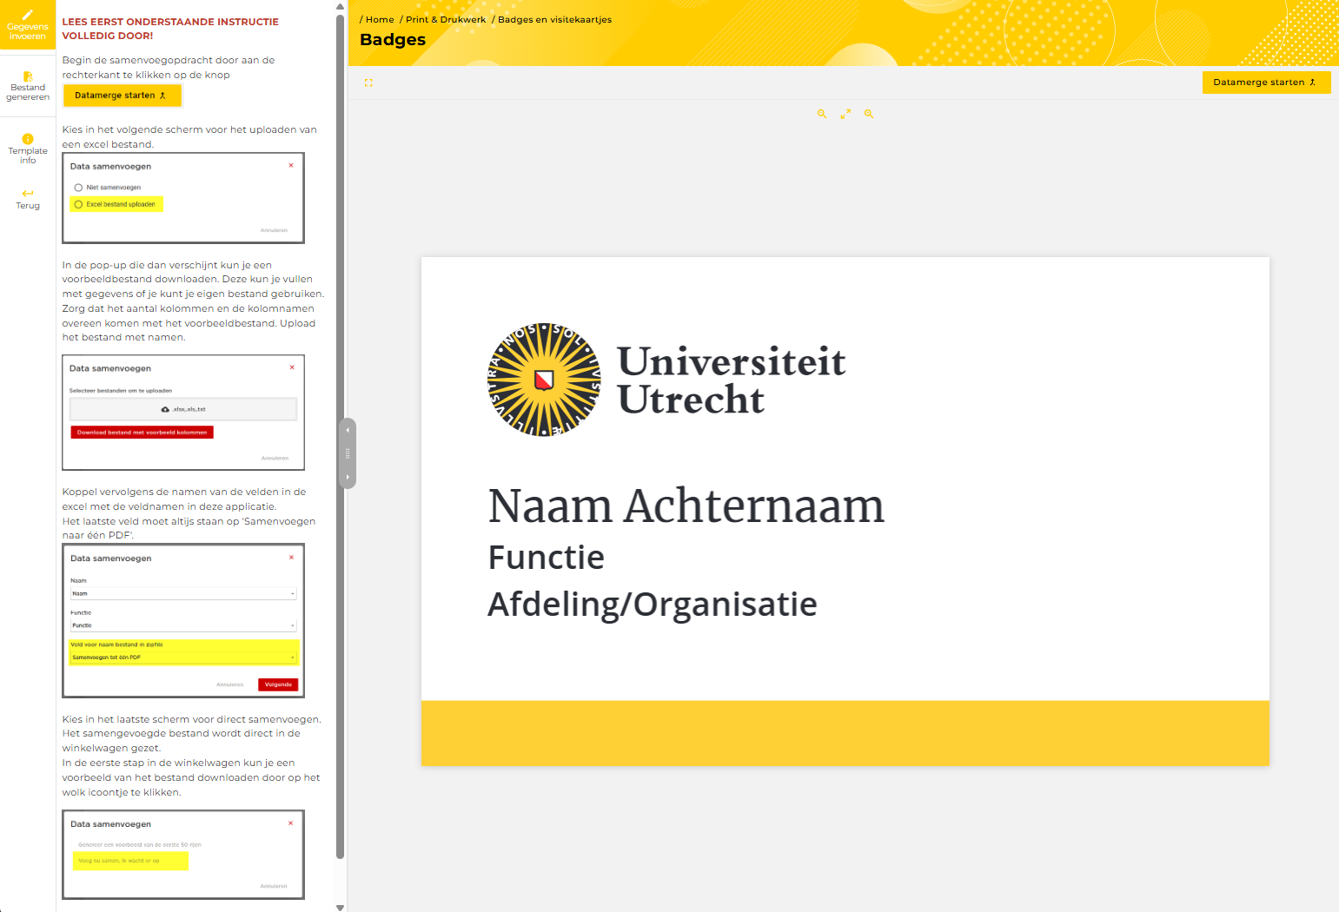
Task: Go to Badges en visitekaartjes breadcrumb
Action: coord(554,19)
